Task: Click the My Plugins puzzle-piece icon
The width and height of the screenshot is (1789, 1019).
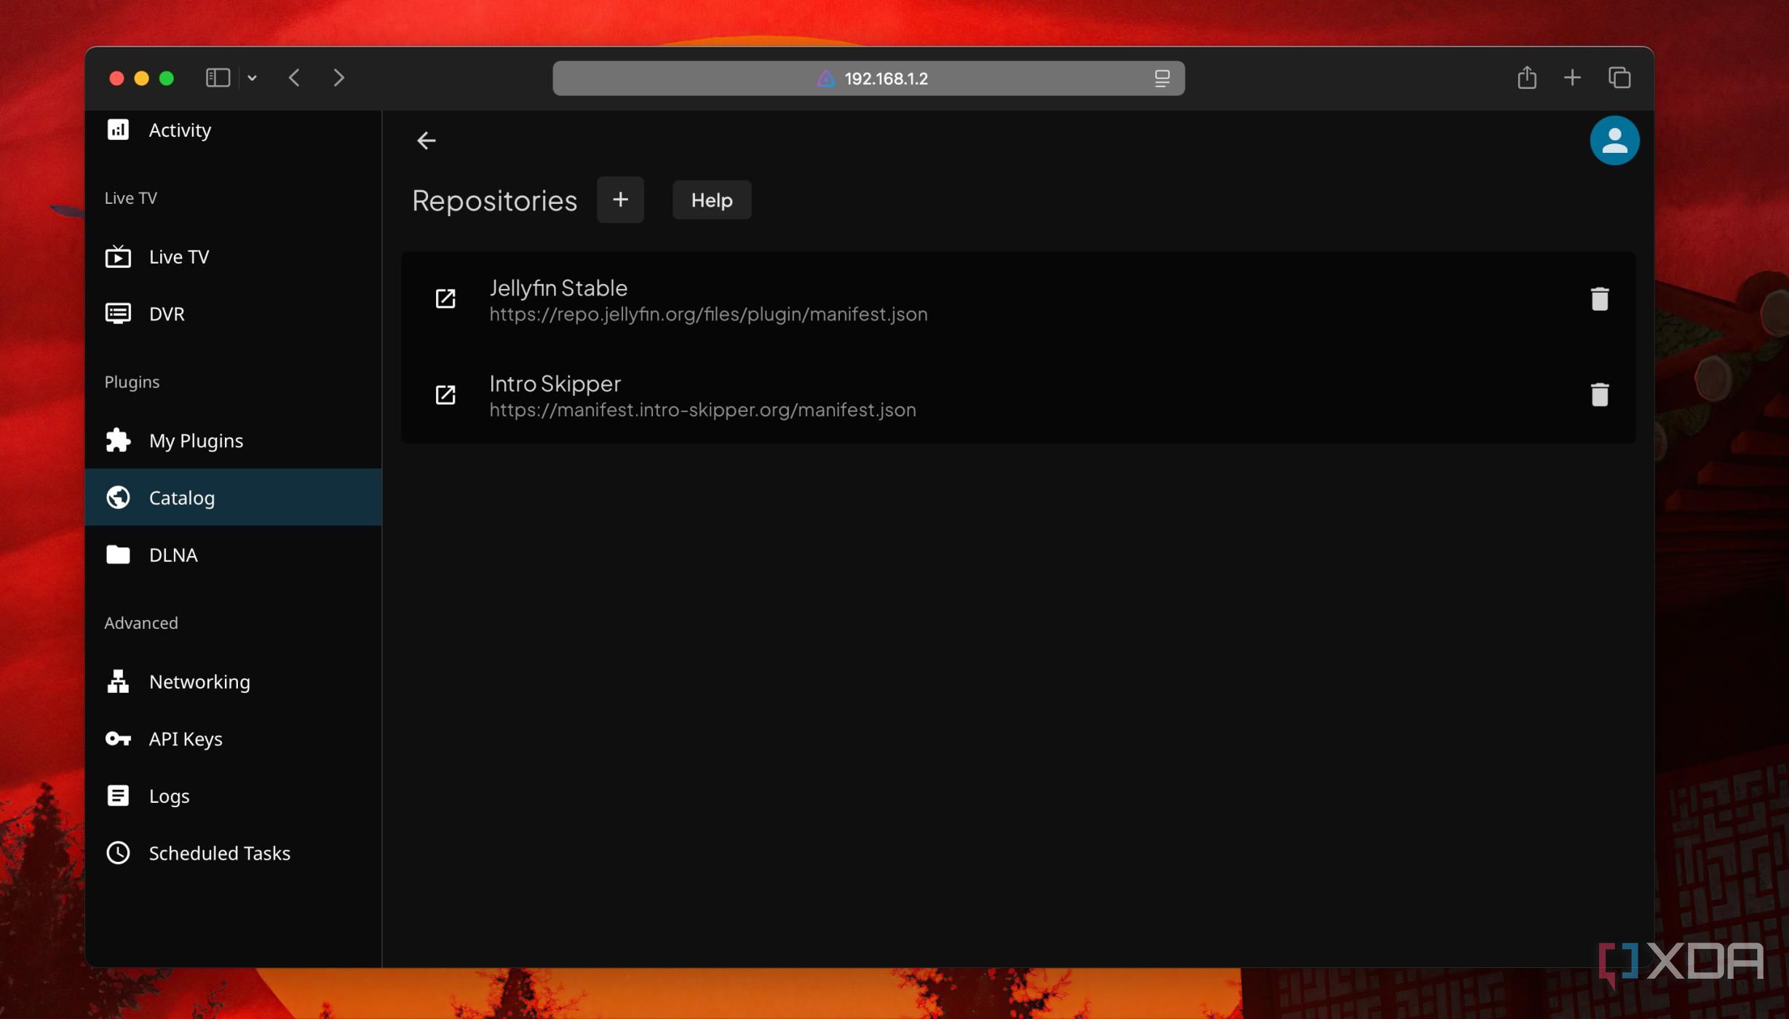Action: coord(118,440)
